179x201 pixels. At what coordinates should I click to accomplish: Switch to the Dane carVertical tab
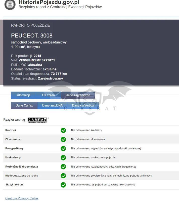click(x=83, y=105)
